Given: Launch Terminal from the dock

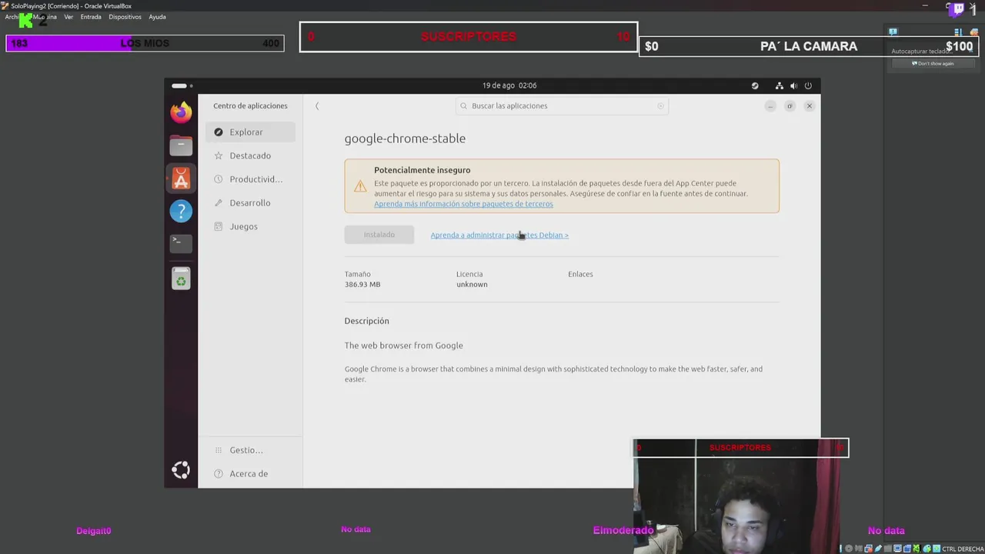Looking at the screenshot, I should coord(181,243).
